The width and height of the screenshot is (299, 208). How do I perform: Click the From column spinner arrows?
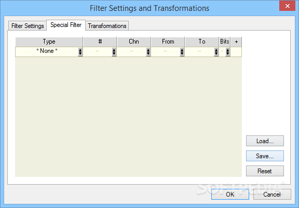click(x=182, y=52)
